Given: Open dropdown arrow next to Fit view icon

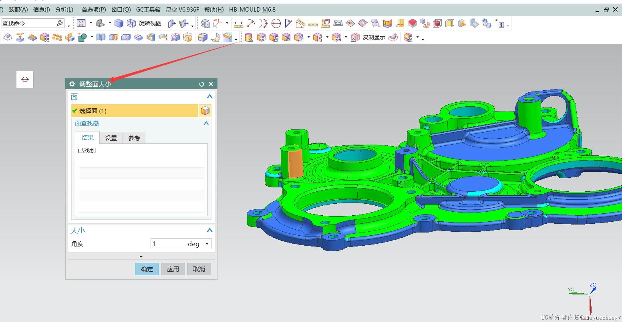Looking at the screenshot, I should (91, 23).
